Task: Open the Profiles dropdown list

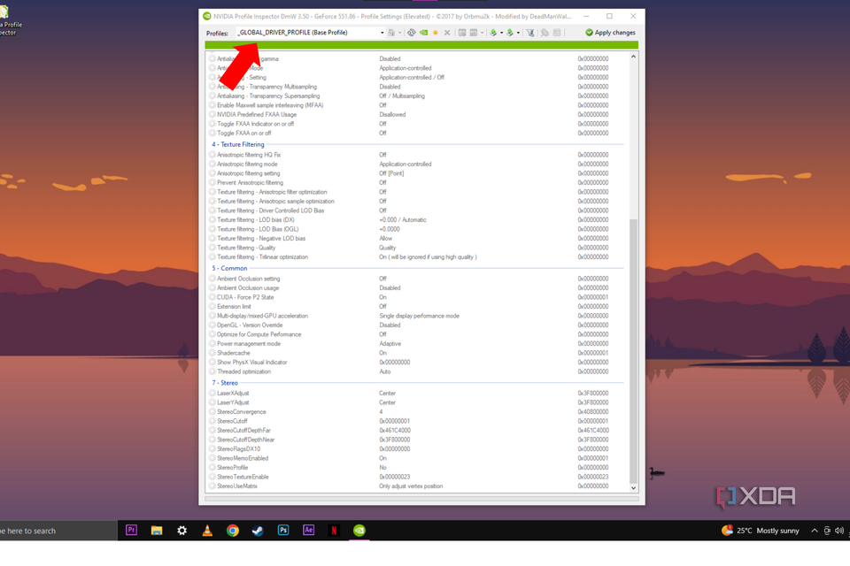Action: tap(383, 32)
